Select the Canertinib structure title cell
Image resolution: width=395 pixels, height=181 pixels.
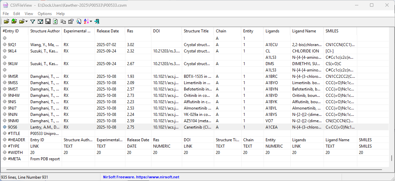coord(198,127)
